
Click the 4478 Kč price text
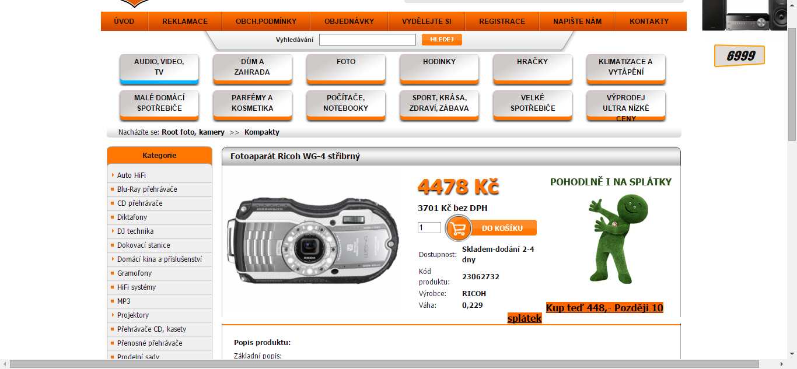[x=458, y=187]
